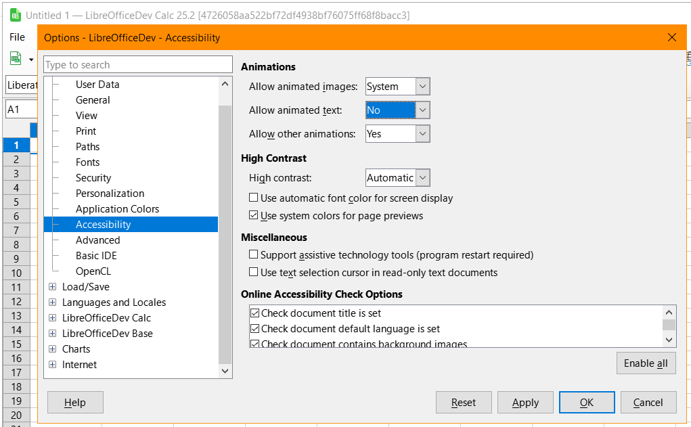Click the Help button

(75, 403)
